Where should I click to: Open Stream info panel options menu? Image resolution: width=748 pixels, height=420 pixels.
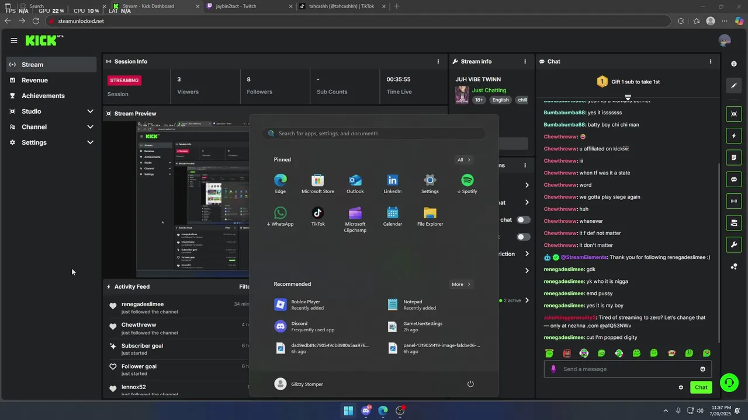pos(525,61)
